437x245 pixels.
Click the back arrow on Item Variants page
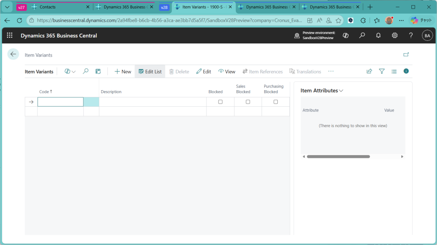coord(13,54)
